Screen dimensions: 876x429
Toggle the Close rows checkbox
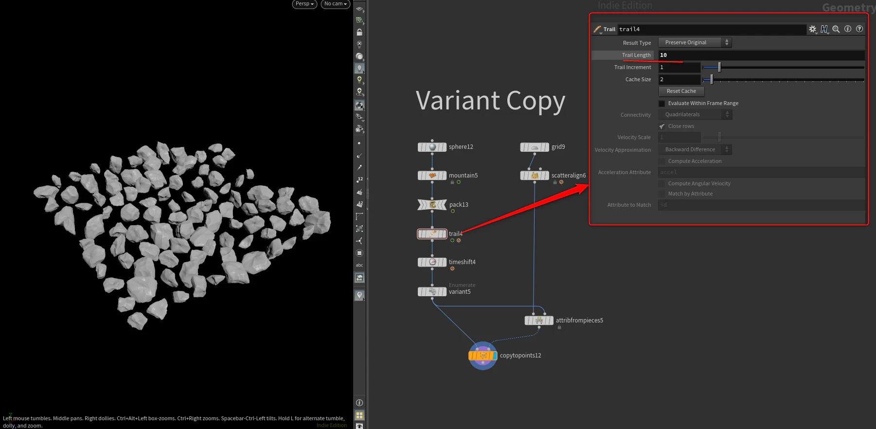[661, 126]
